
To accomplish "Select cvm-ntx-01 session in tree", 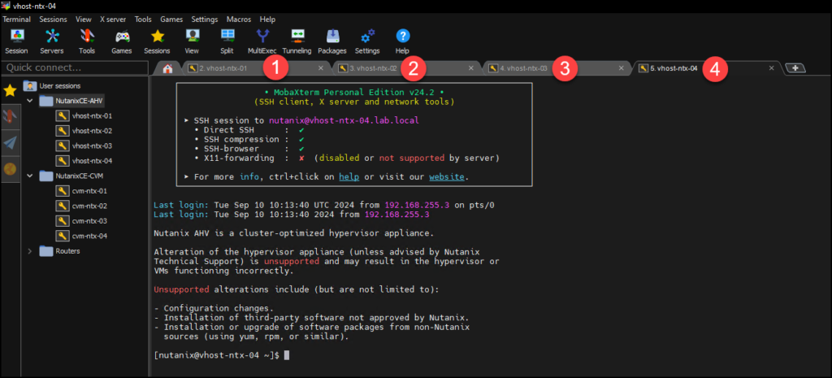I will tap(82, 190).
